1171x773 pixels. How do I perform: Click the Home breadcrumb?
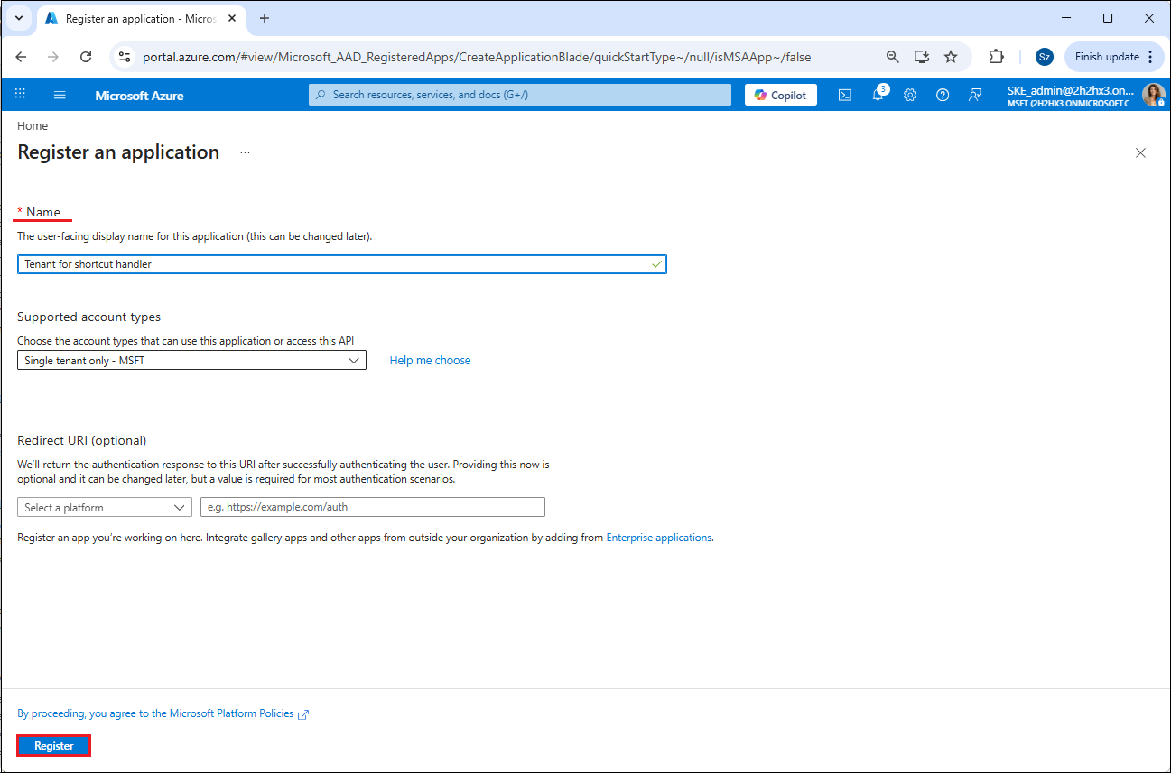(x=33, y=126)
